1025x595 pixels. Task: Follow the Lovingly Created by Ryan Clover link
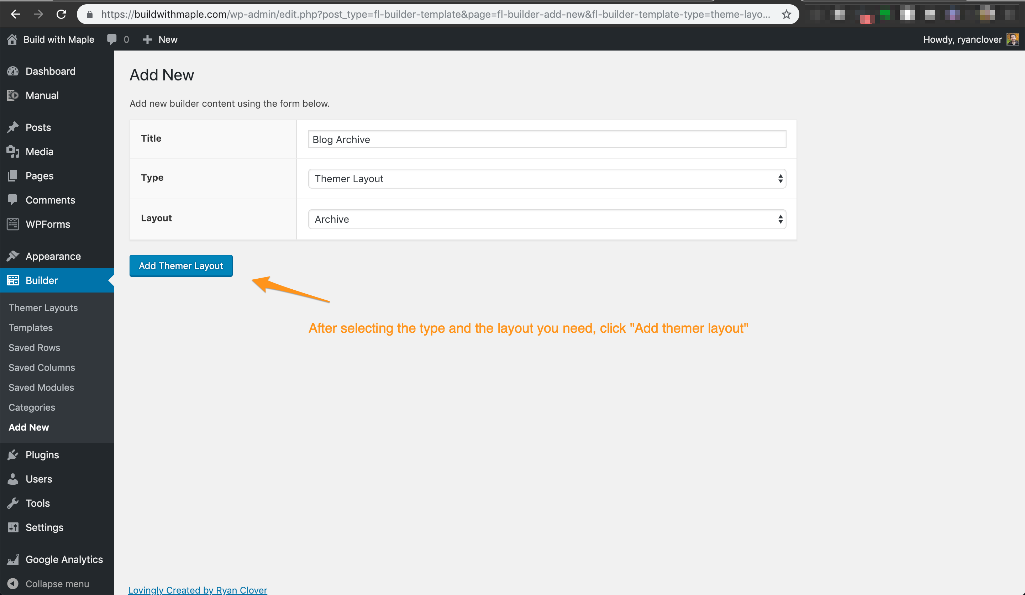[197, 590]
